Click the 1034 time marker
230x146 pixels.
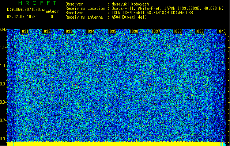(x=90, y=31)
